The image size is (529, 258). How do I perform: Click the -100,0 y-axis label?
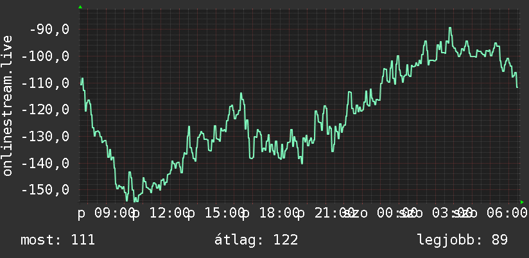tap(45, 56)
